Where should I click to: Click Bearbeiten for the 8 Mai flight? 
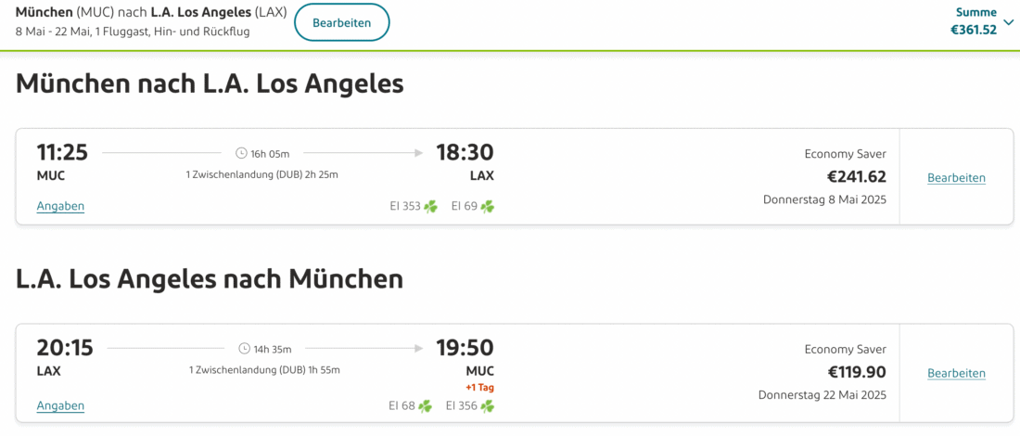pyautogui.click(x=956, y=177)
